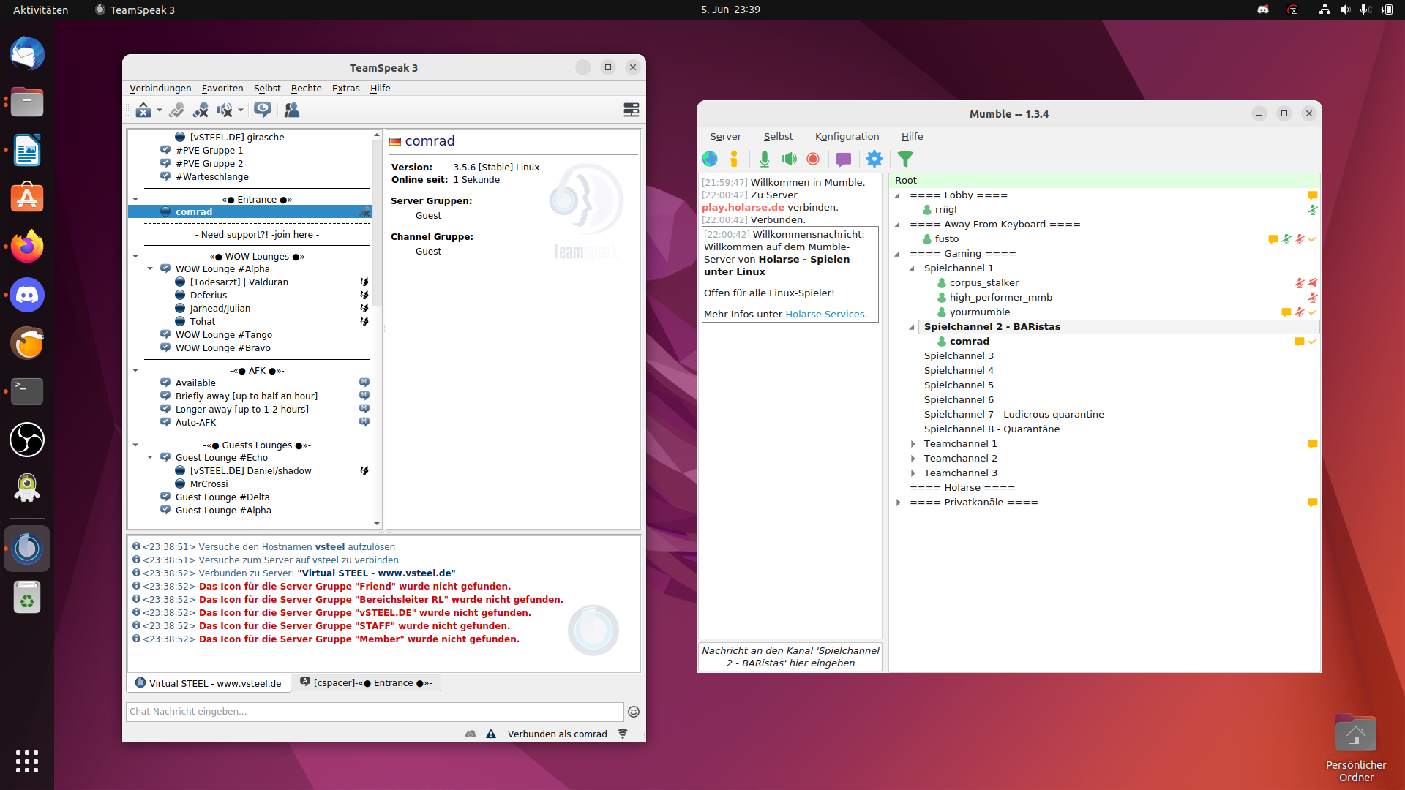This screenshot has width=1405, height=790.
Task: Click Mumble channel message input box
Action: pyautogui.click(x=790, y=657)
